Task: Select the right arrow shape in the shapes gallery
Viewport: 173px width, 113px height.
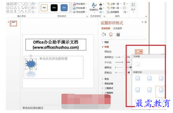Action: tap(26, 8)
